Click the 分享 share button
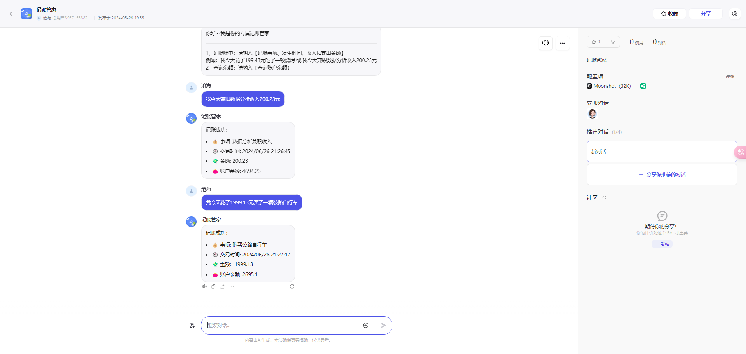746x354 pixels. (x=706, y=14)
